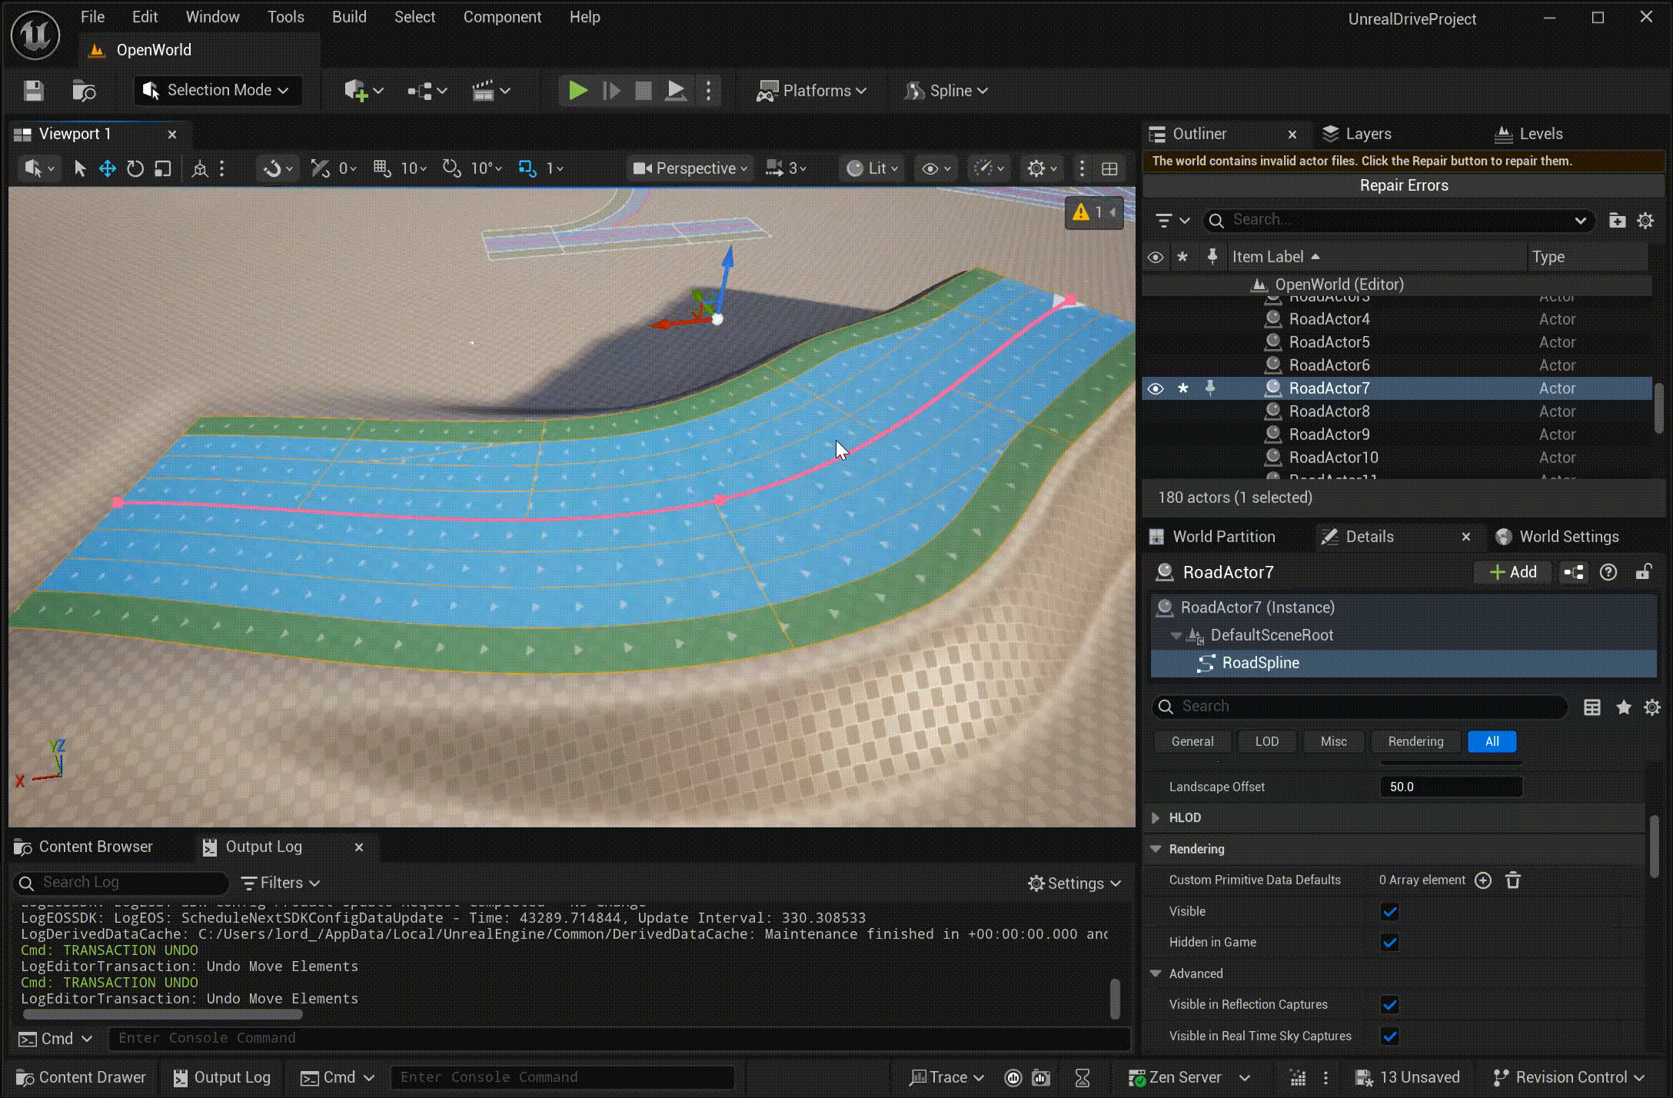Screen dimensions: 1673x1098
Task: Click the Advance Frame playback button
Action: pos(611,91)
